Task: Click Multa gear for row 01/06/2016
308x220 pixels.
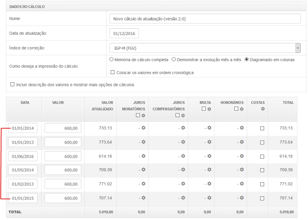Action: point(209,156)
